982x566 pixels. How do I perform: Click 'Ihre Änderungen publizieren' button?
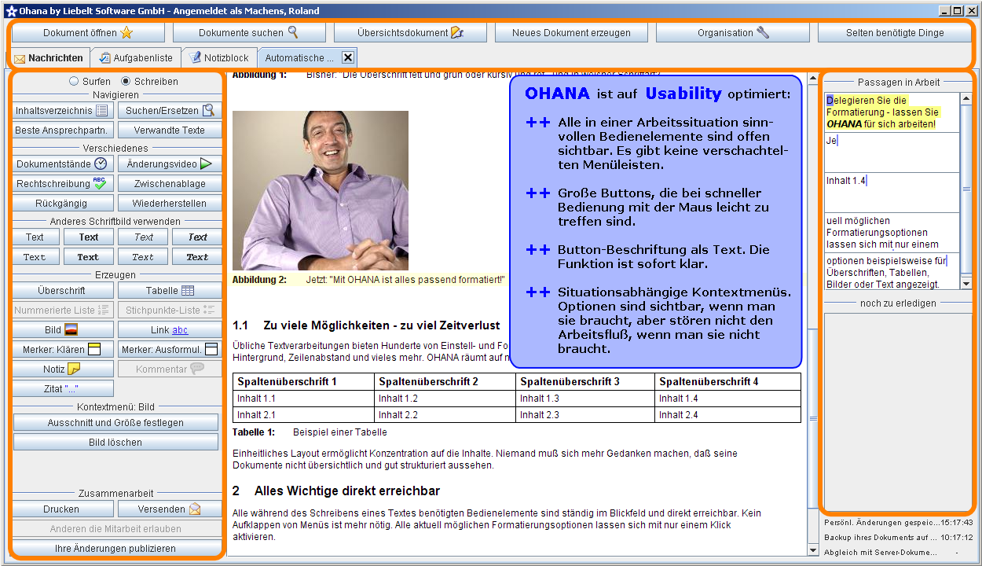point(115,549)
